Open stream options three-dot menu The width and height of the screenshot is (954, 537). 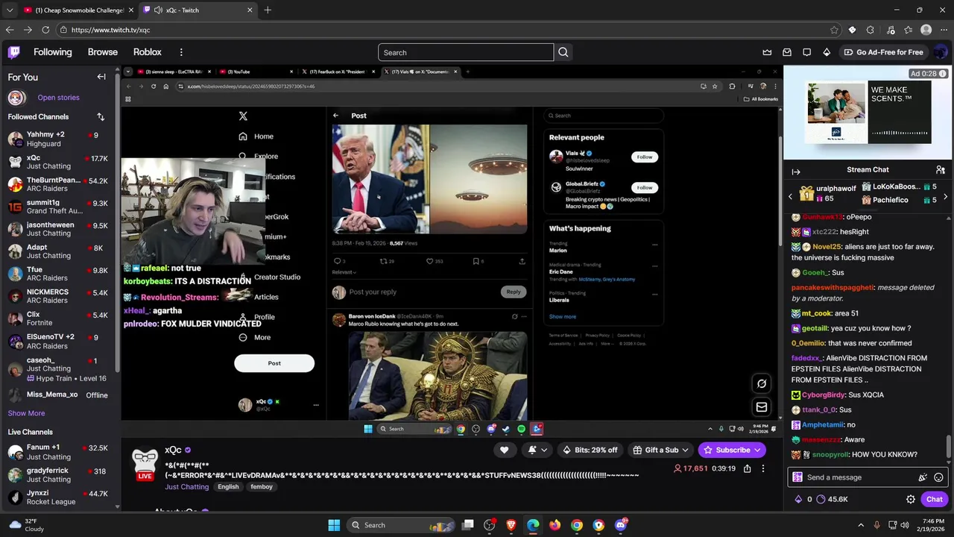762,468
